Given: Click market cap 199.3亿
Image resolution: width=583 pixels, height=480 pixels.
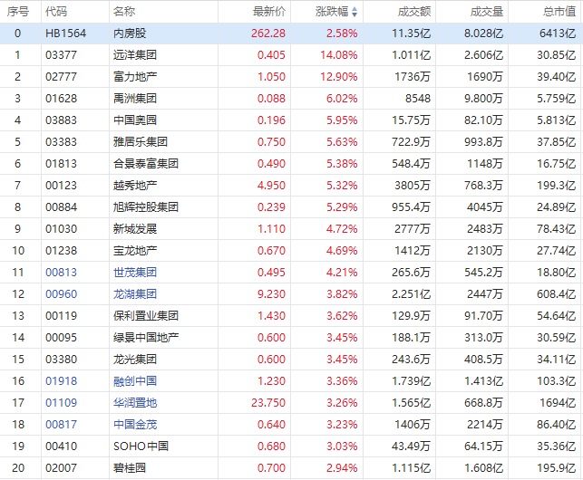Looking at the screenshot, I should coord(556,186).
